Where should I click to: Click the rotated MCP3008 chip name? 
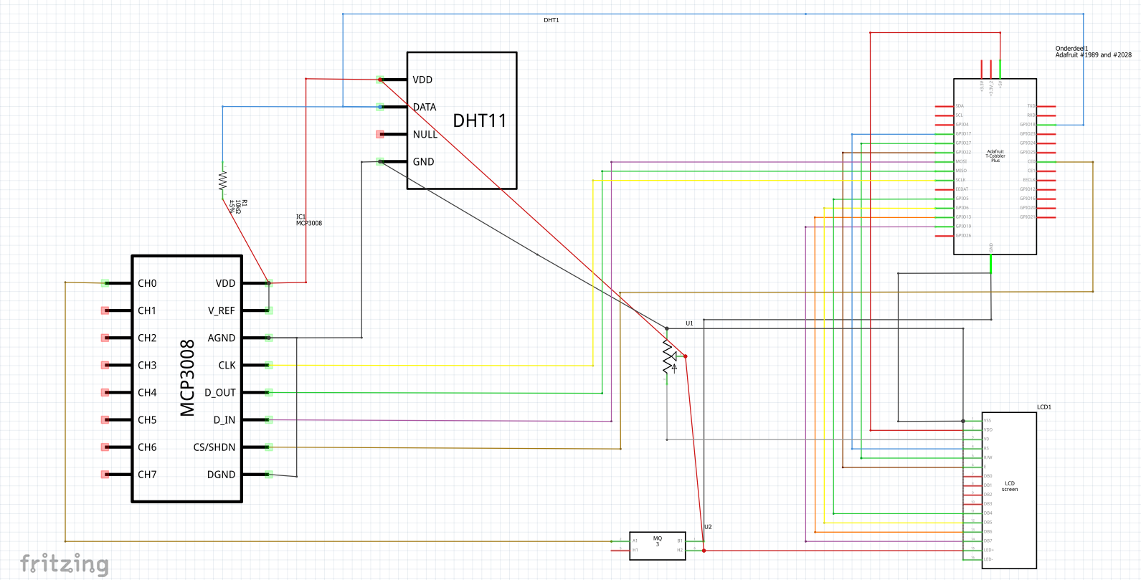(x=188, y=378)
